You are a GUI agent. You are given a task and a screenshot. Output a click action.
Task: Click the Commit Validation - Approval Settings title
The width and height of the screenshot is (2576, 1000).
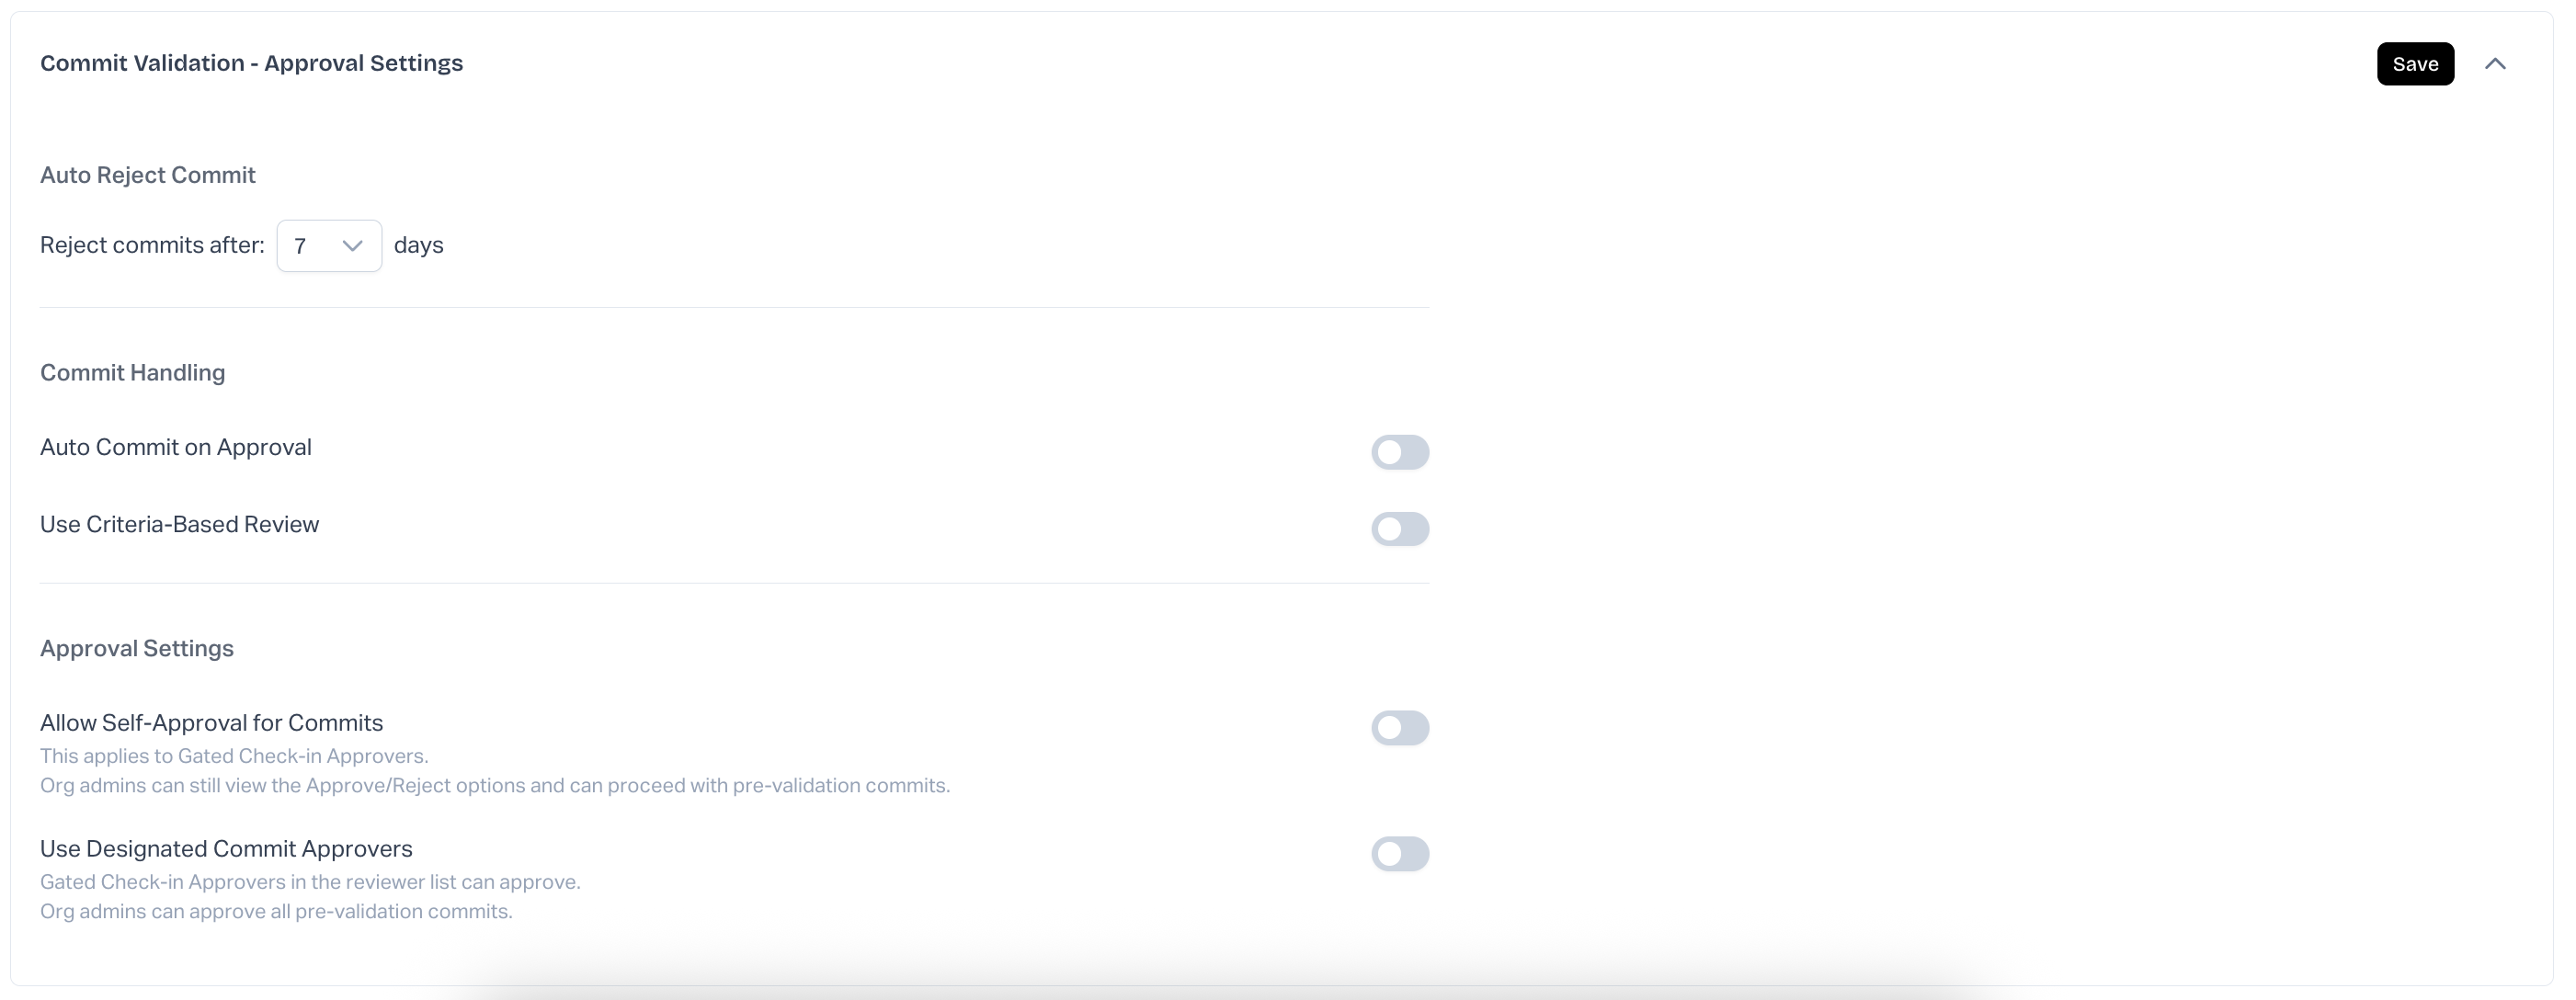tap(251, 63)
